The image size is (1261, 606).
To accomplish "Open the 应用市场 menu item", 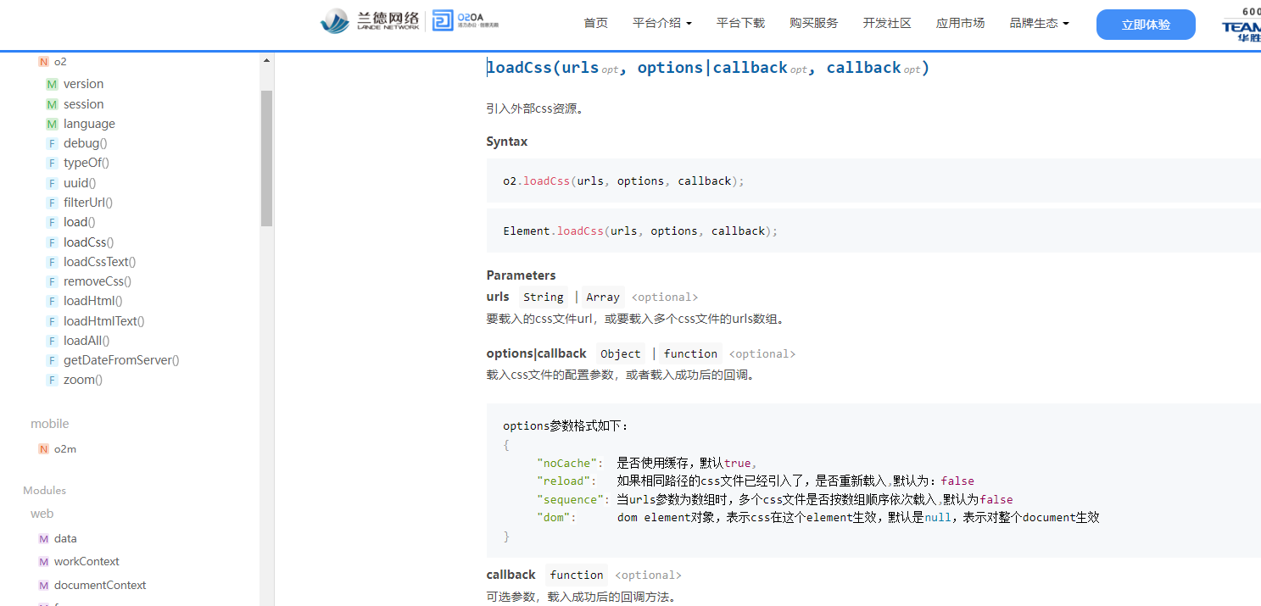I will click(960, 23).
